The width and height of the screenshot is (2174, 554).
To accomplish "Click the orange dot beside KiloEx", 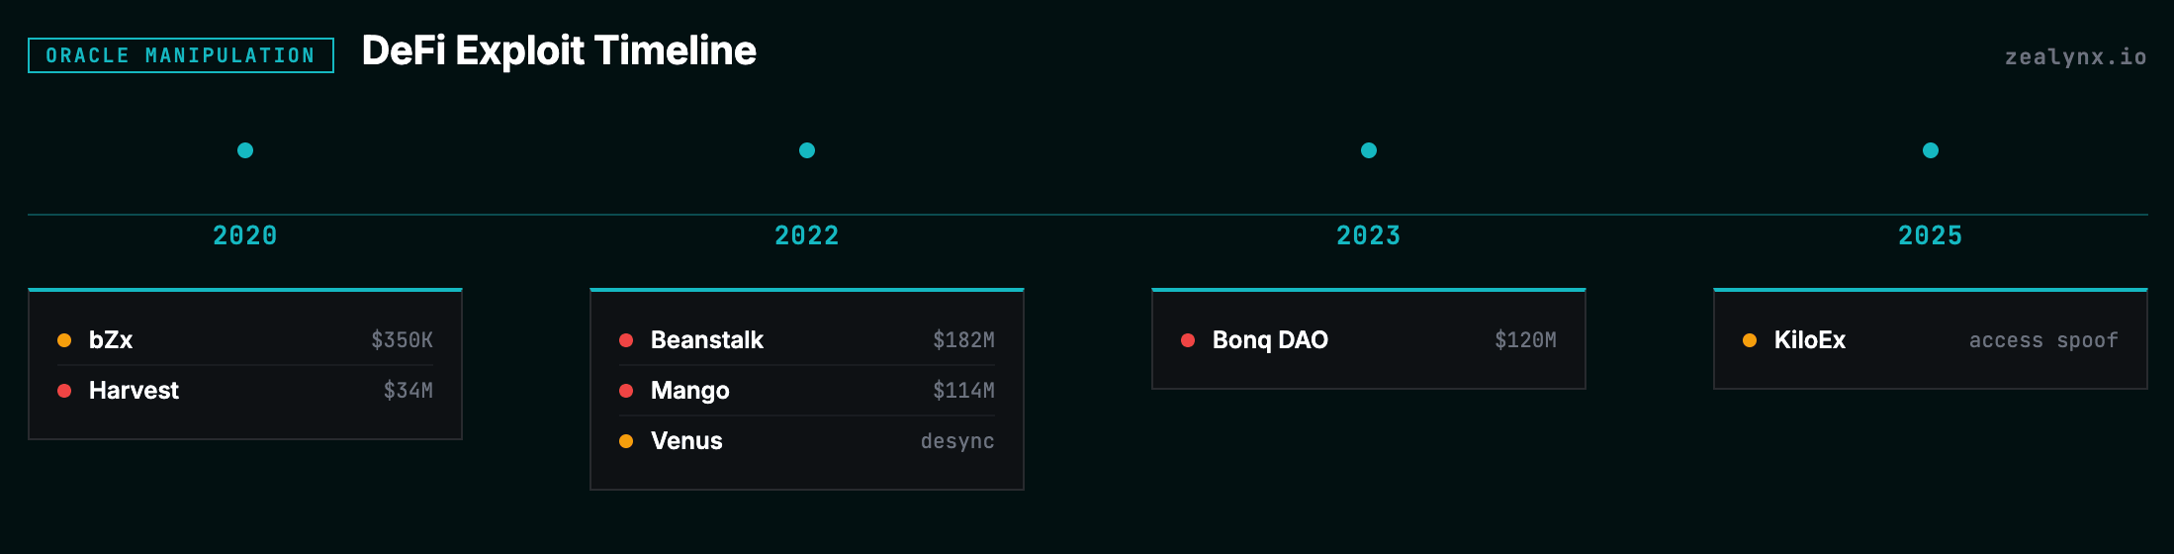I will [x=1750, y=340].
